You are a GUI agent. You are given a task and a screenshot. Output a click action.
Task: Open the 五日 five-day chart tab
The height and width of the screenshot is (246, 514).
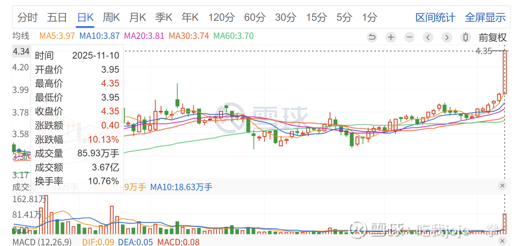(57, 17)
